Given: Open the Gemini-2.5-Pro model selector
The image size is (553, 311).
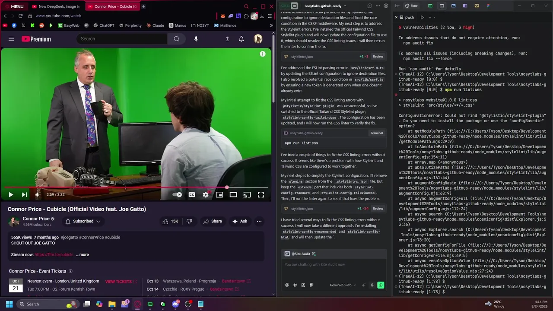Looking at the screenshot, I should coord(343,285).
